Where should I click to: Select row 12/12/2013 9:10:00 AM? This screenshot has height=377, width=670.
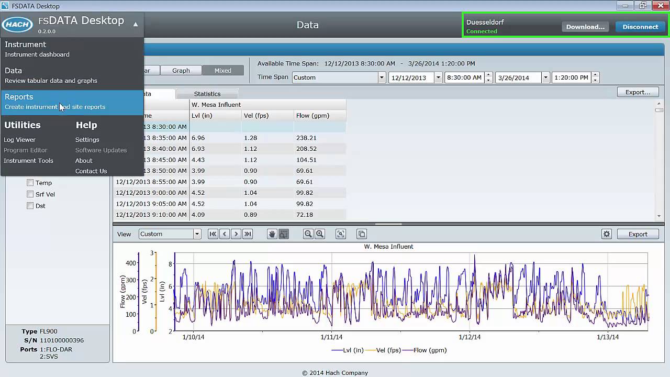[230, 215]
